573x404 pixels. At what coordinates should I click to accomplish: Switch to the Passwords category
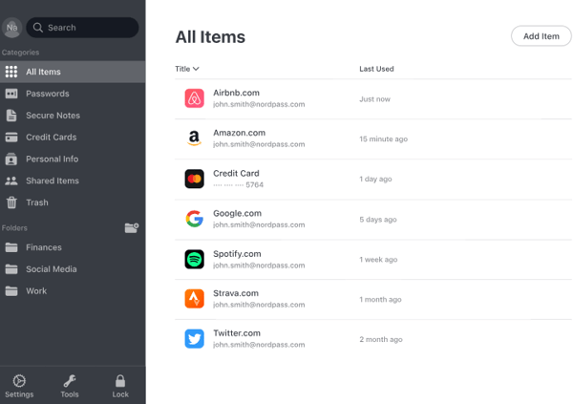[47, 94]
